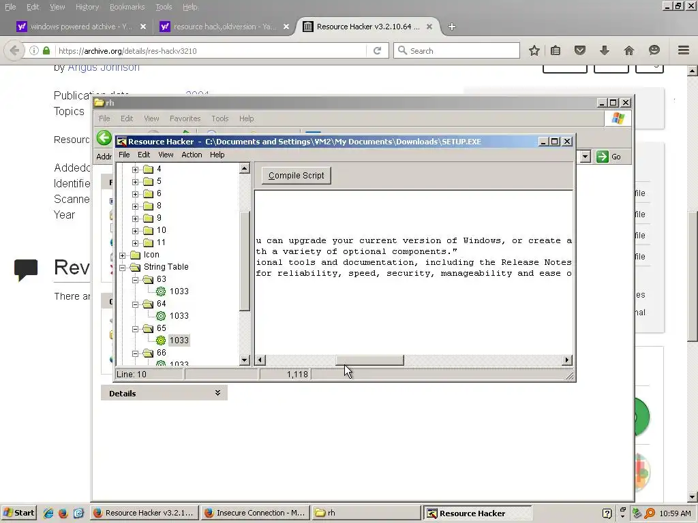Click tree scrollbar up arrow
The width and height of the screenshot is (698, 523).
pos(245,168)
